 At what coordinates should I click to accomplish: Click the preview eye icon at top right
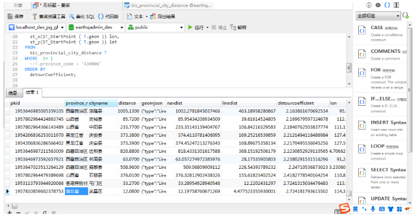[378, 5]
